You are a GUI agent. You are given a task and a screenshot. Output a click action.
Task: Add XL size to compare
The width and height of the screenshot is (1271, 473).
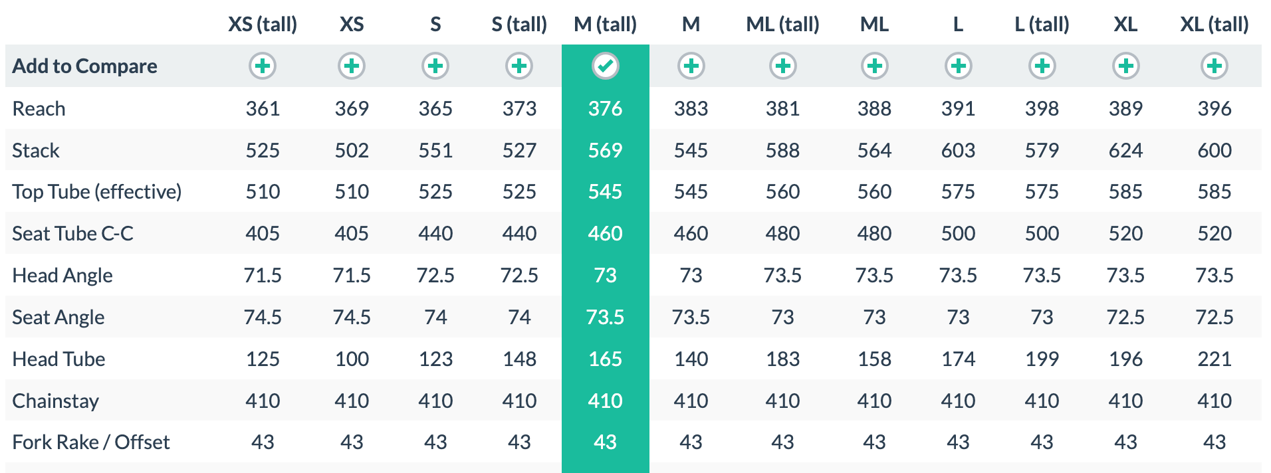click(x=1125, y=66)
